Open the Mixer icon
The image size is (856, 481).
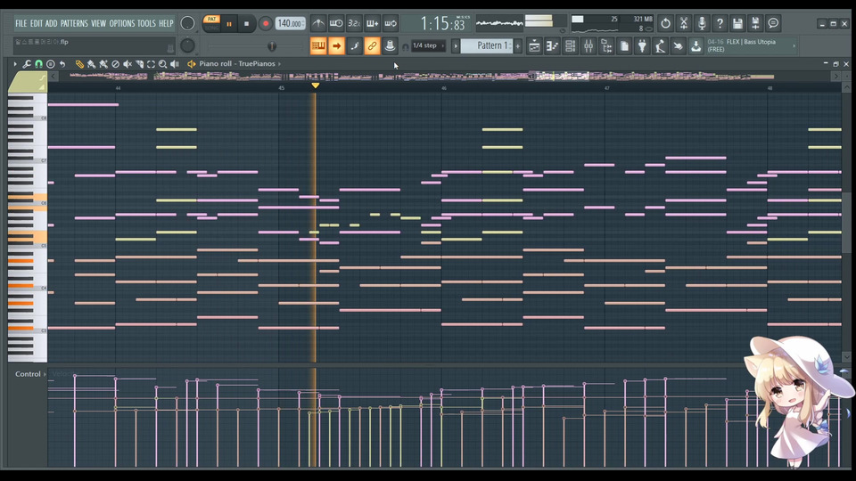(588, 46)
